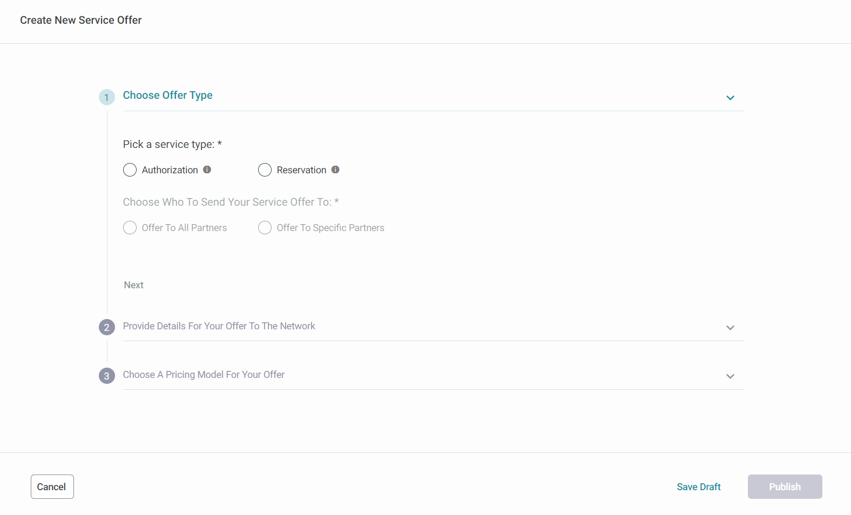Click Save Draft
851x515 pixels.
[699, 487]
